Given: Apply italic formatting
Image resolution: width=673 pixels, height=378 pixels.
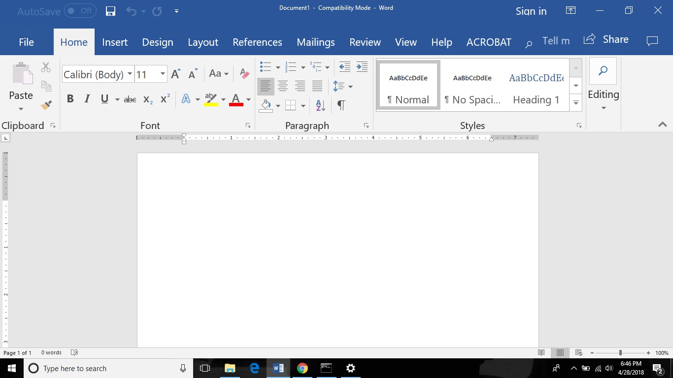Looking at the screenshot, I should [x=87, y=99].
